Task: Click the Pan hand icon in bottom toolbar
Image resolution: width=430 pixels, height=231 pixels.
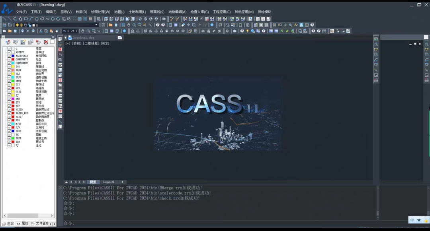Action: [x=82, y=31]
